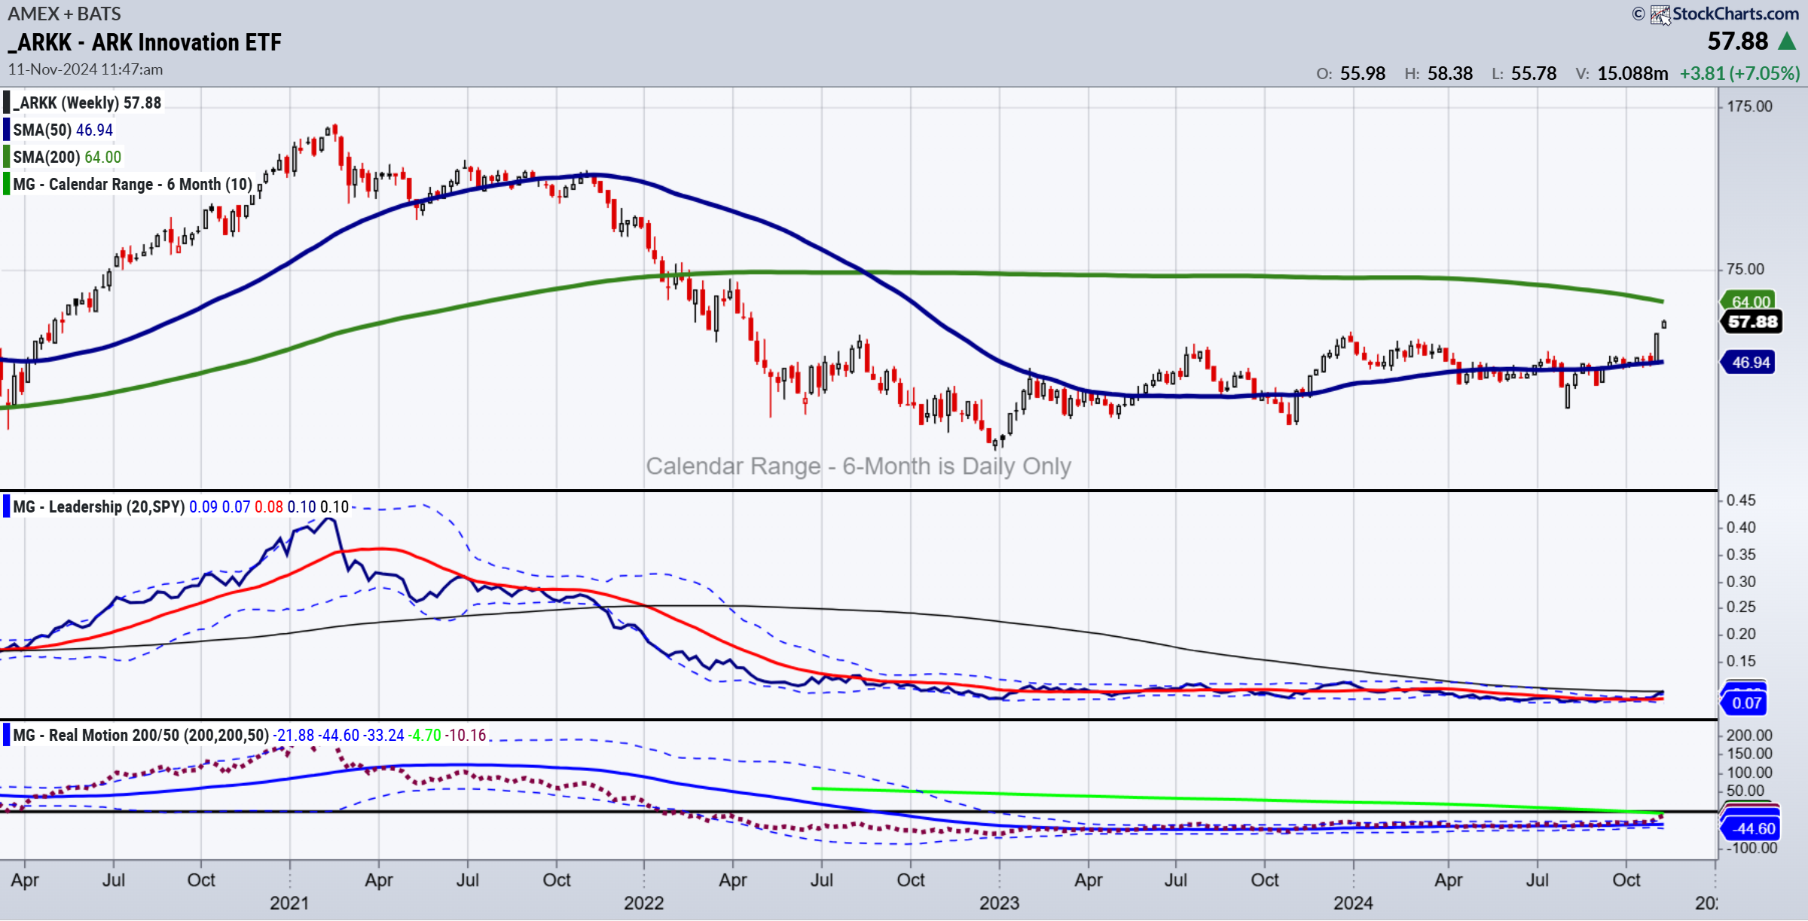Click the blue 46.94 price tag on axis
Viewport: 1808px width, 921px height.
[x=1749, y=363]
